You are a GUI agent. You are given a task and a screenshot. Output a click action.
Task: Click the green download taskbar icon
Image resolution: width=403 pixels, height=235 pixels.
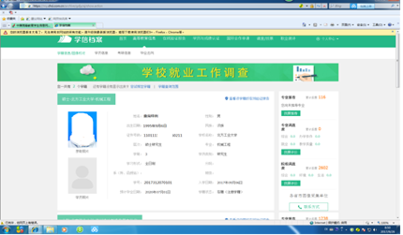click(x=79, y=229)
